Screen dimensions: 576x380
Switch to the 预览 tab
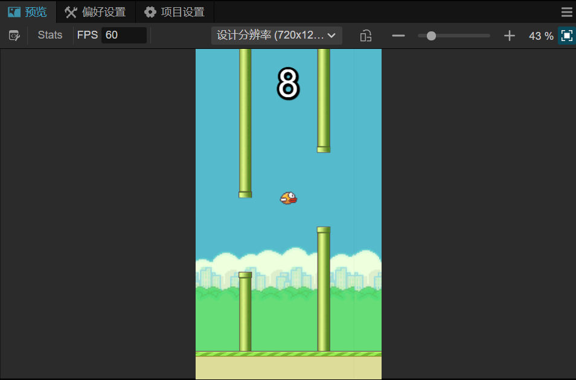[x=28, y=12]
